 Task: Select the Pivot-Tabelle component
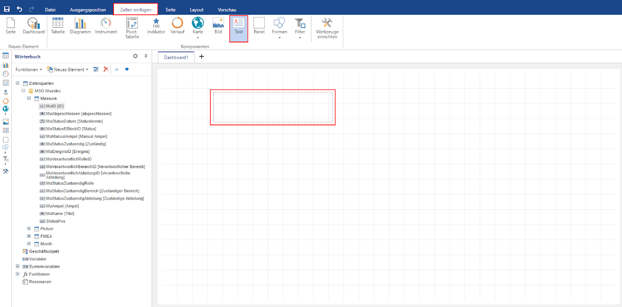click(x=132, y=28)
